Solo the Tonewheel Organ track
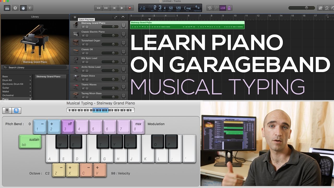Viewport: 334px width, 188px height. [87, 44]
